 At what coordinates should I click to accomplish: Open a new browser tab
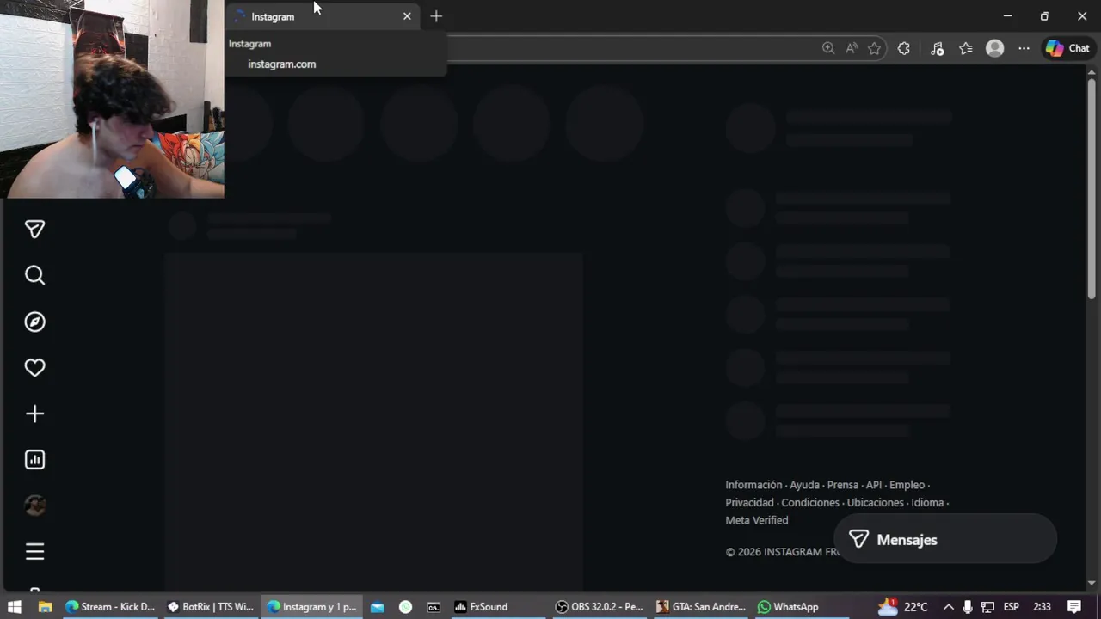click(x=436, y=16)
